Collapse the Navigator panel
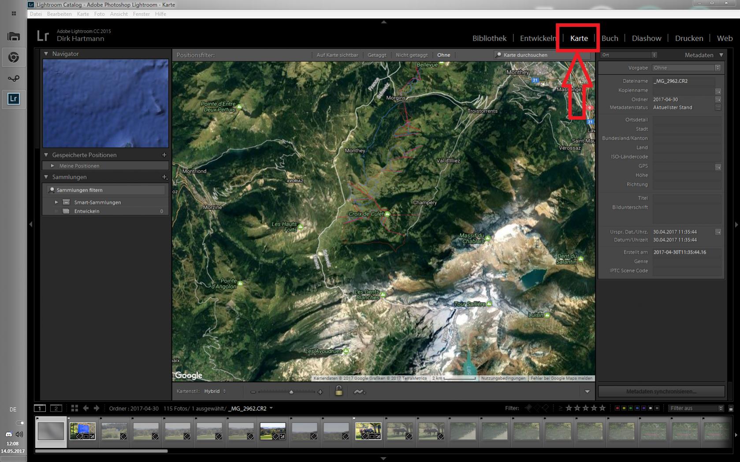740x462 pixels. [x=46, y=54]
